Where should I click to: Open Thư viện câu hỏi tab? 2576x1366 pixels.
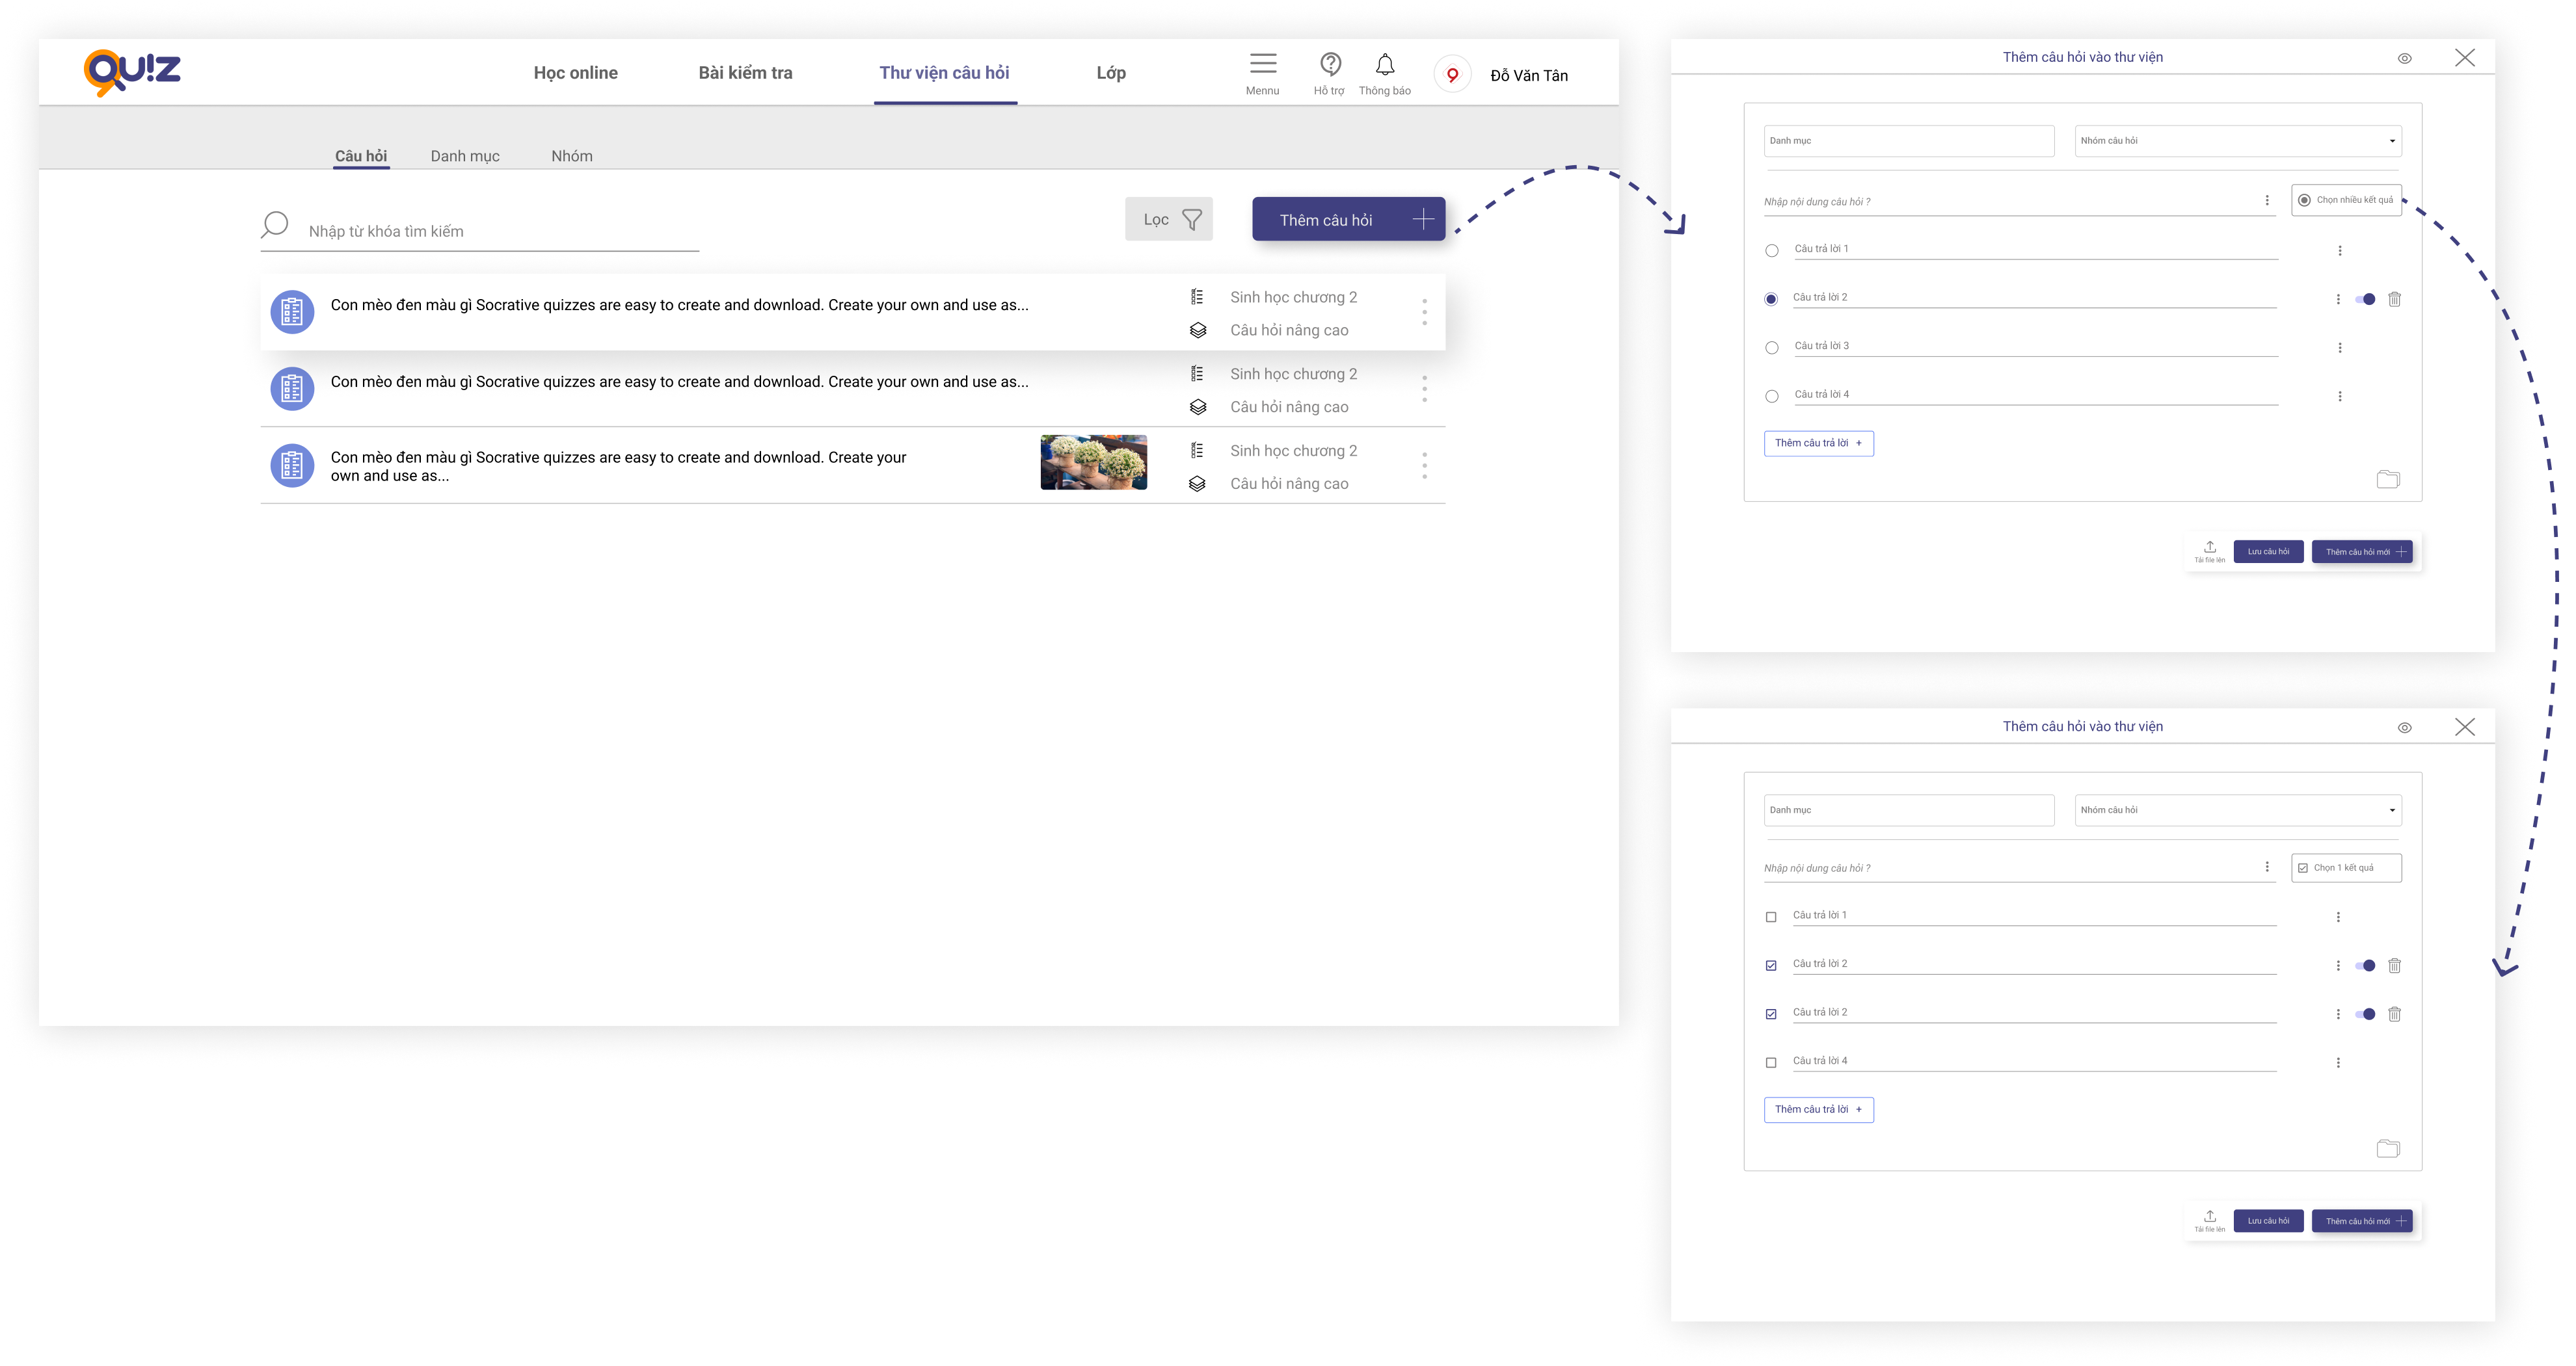[x=944, y=73]
